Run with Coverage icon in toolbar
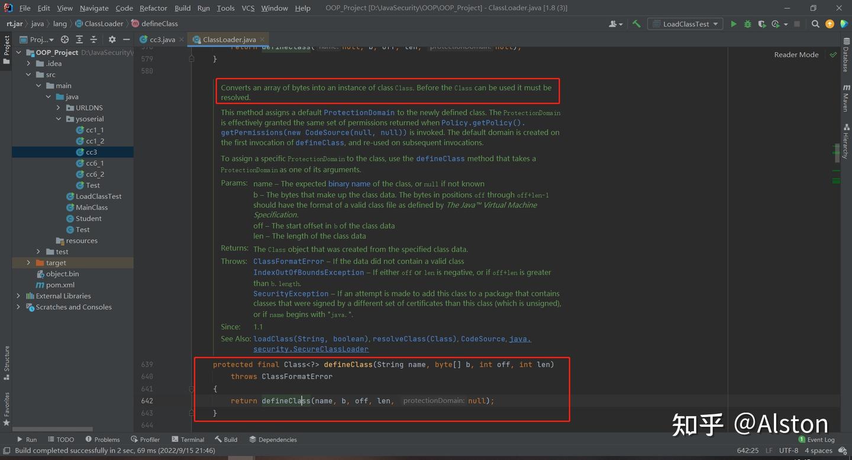 761,24
